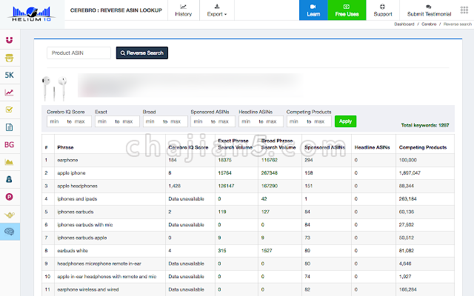Image resolution: width=474 pixels, height=296 pixels.
Task: Apply the keyword filters
Action: tap(346, 121)
